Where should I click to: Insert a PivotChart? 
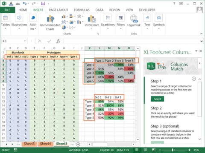click(91, 22)
